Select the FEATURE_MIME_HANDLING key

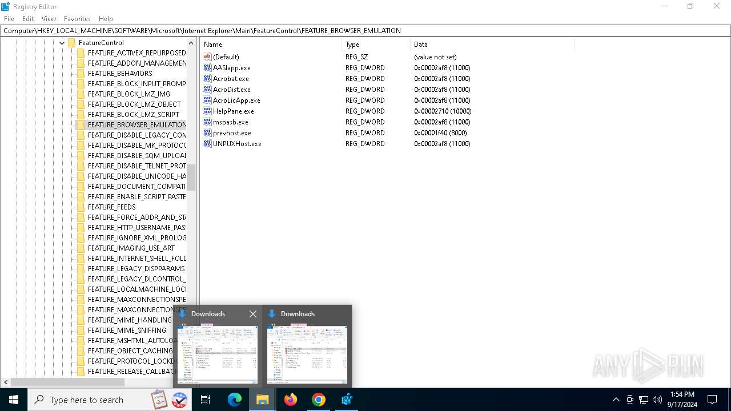[130, 320]
